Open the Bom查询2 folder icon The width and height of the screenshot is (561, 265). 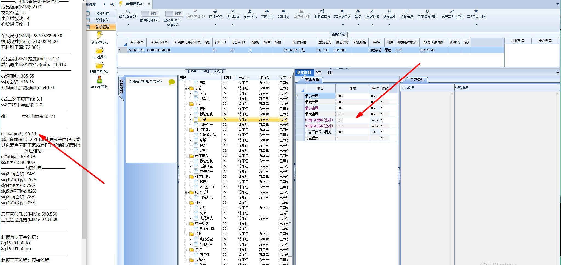click(99, 50)
